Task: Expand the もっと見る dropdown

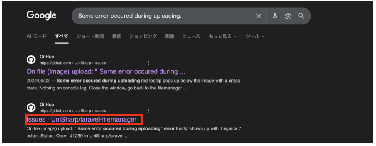Action: coord(223,37)
